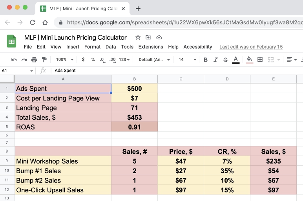Screen dimensions: 303x201
Task: Print the spreadsheet with printer icon
Action: click(x=34, y=60)
